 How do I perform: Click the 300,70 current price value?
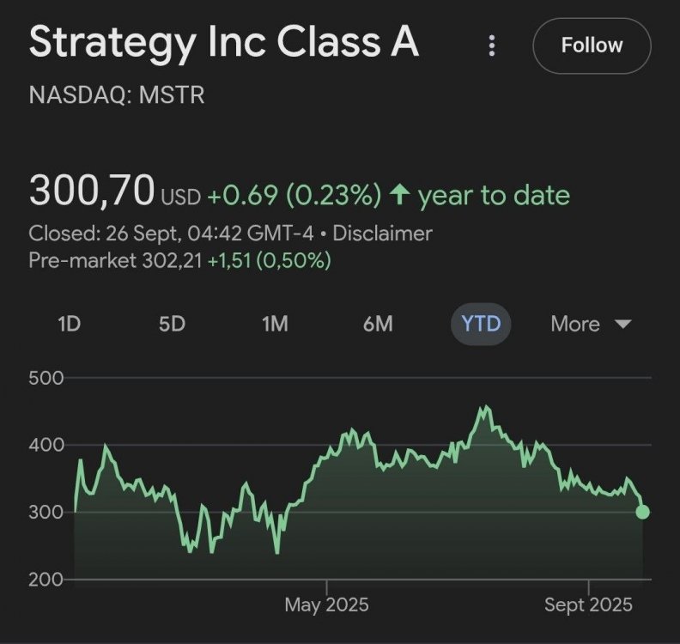tap(92, 191)
